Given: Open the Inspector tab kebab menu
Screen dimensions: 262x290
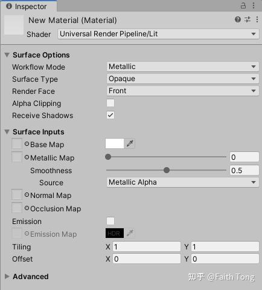Looking at the screenshot, I should coord(254,5).
